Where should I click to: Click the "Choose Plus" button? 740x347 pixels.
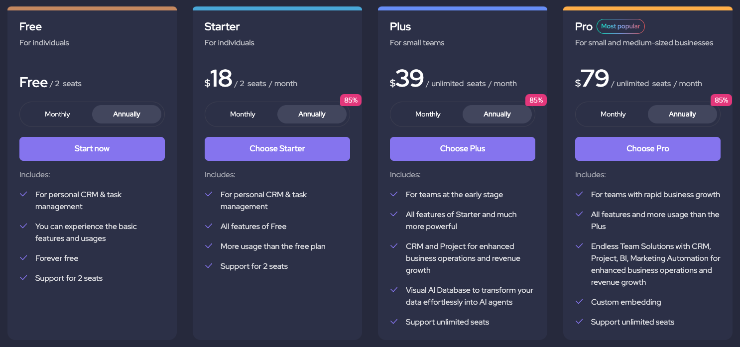[x=463, y=149]
